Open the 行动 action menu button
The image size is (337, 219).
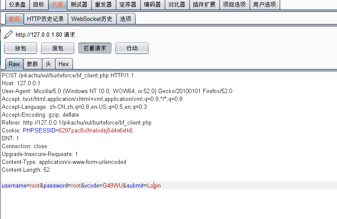[x=132, y=48]
